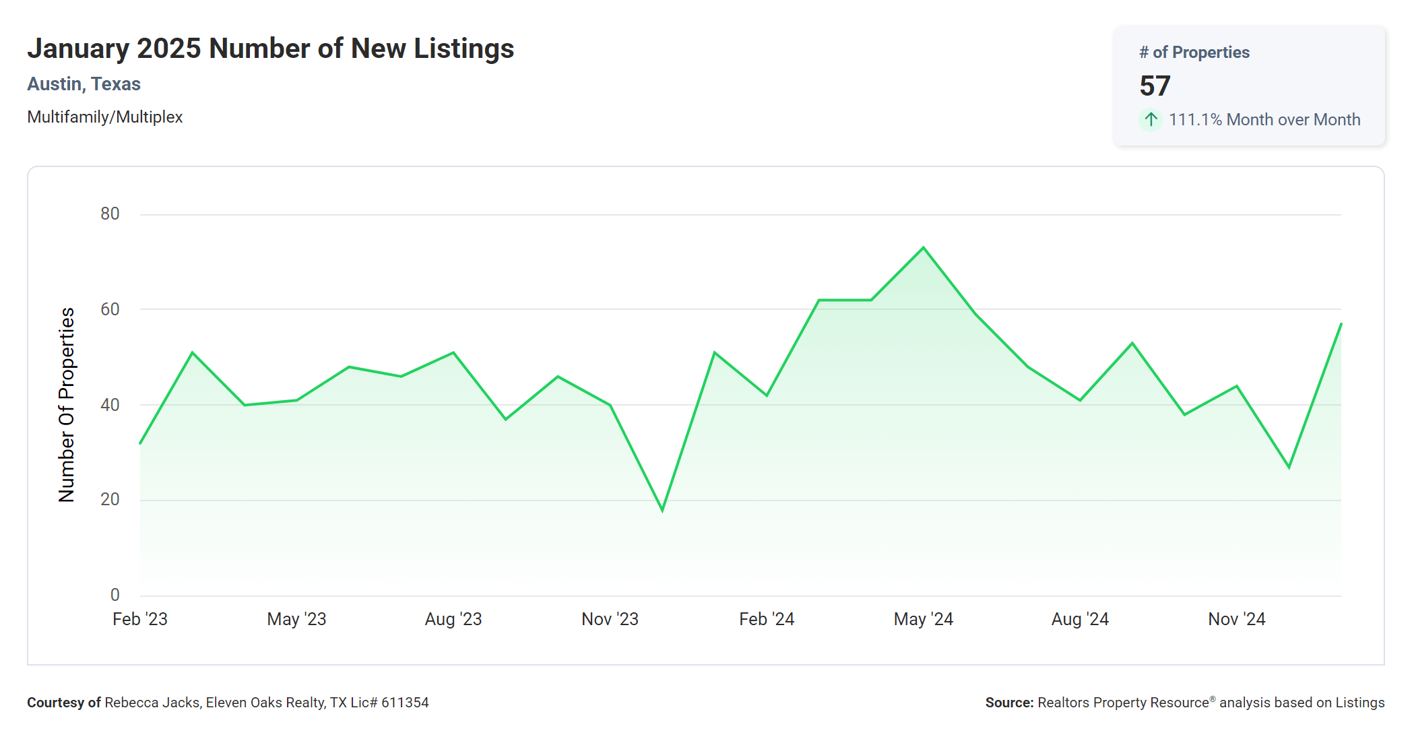Click the Austin, Texas subtitle
The height and width of the screenshot is (741, 1412).
coord(84,84)
